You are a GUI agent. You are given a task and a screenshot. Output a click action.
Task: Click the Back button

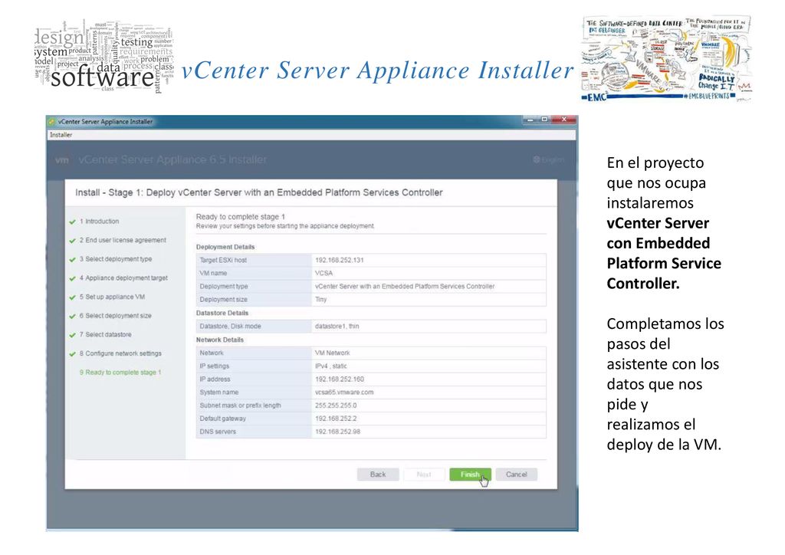click(x=378, y=475)
